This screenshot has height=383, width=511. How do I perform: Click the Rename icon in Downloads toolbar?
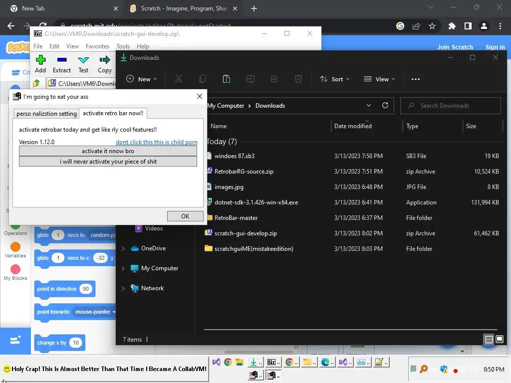point(251,79)
